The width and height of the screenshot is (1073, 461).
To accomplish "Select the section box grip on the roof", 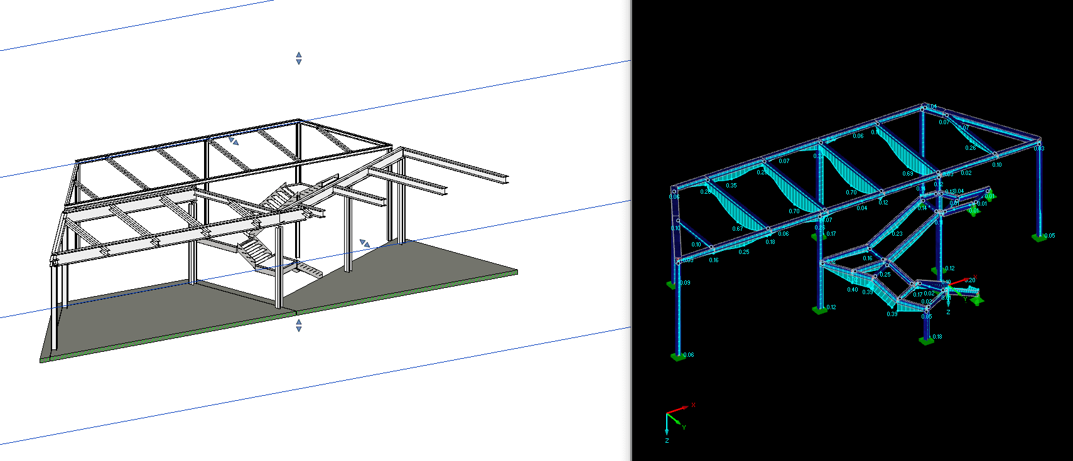I will point(233,141).
